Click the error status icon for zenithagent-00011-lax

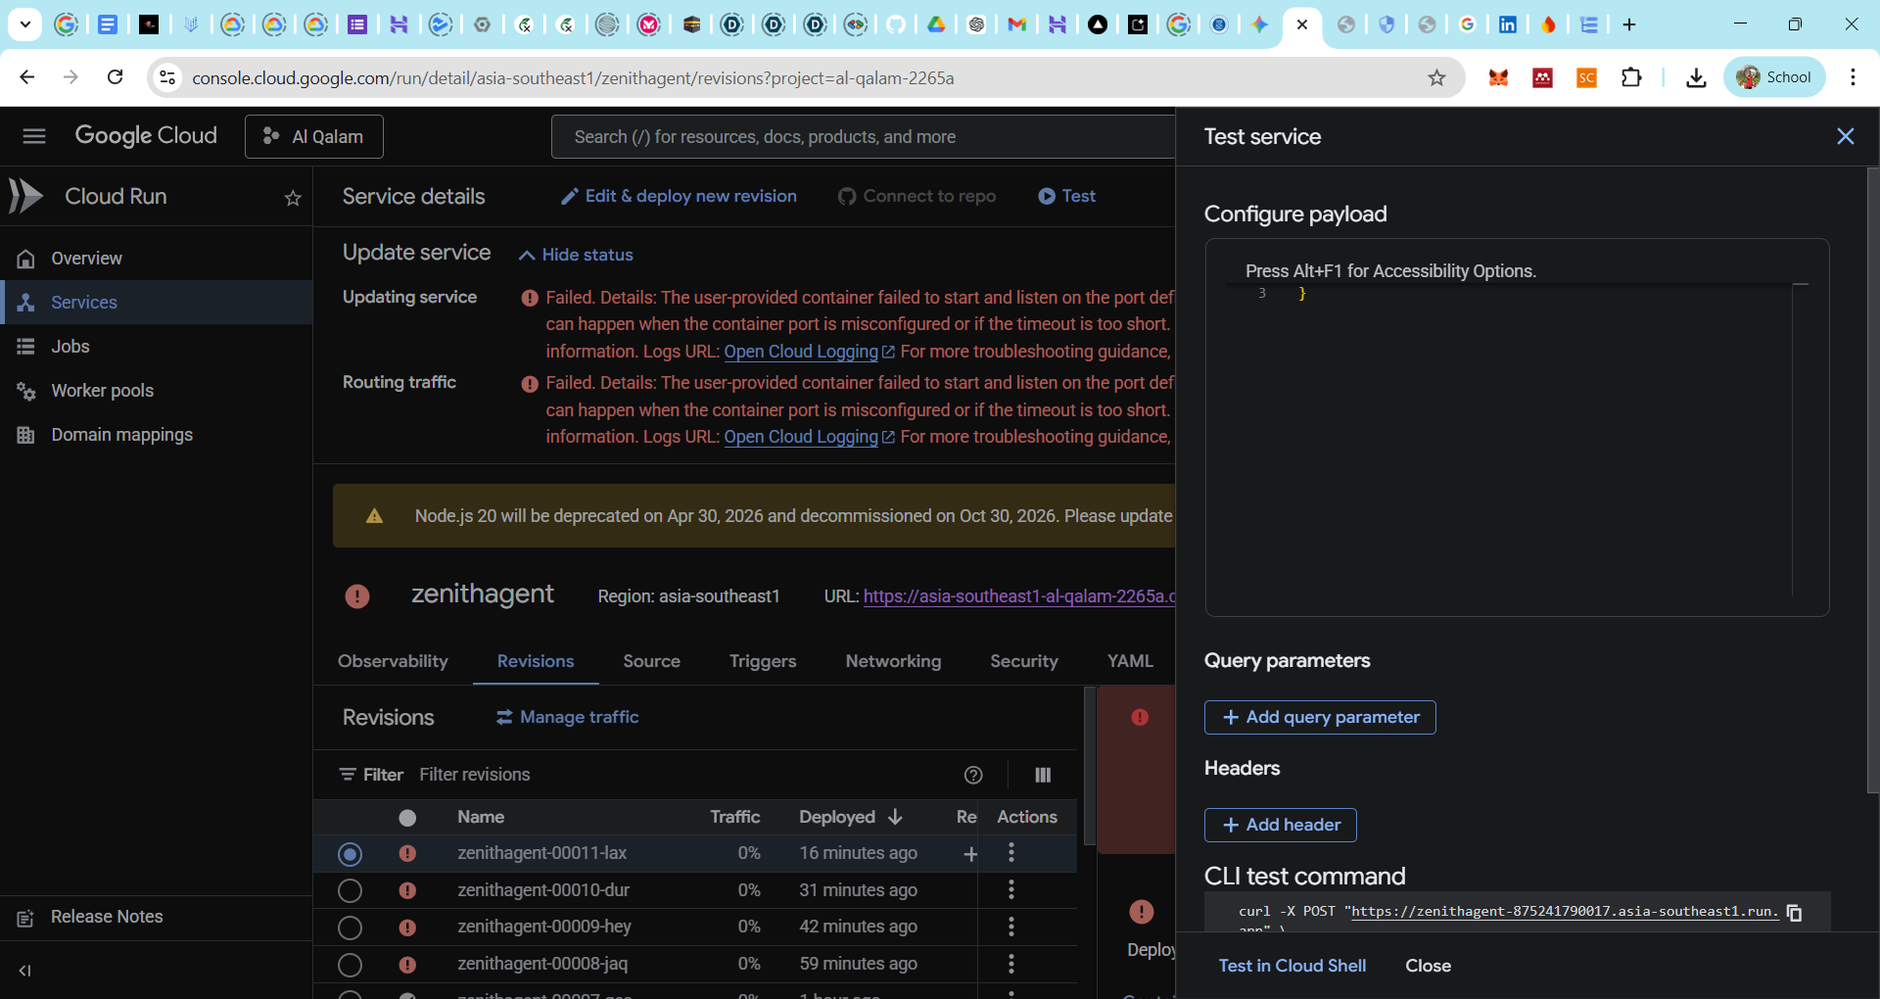coord(407,853)
